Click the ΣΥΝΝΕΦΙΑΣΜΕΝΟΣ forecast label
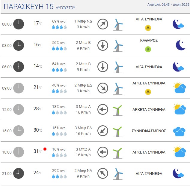 pos(149,131)
